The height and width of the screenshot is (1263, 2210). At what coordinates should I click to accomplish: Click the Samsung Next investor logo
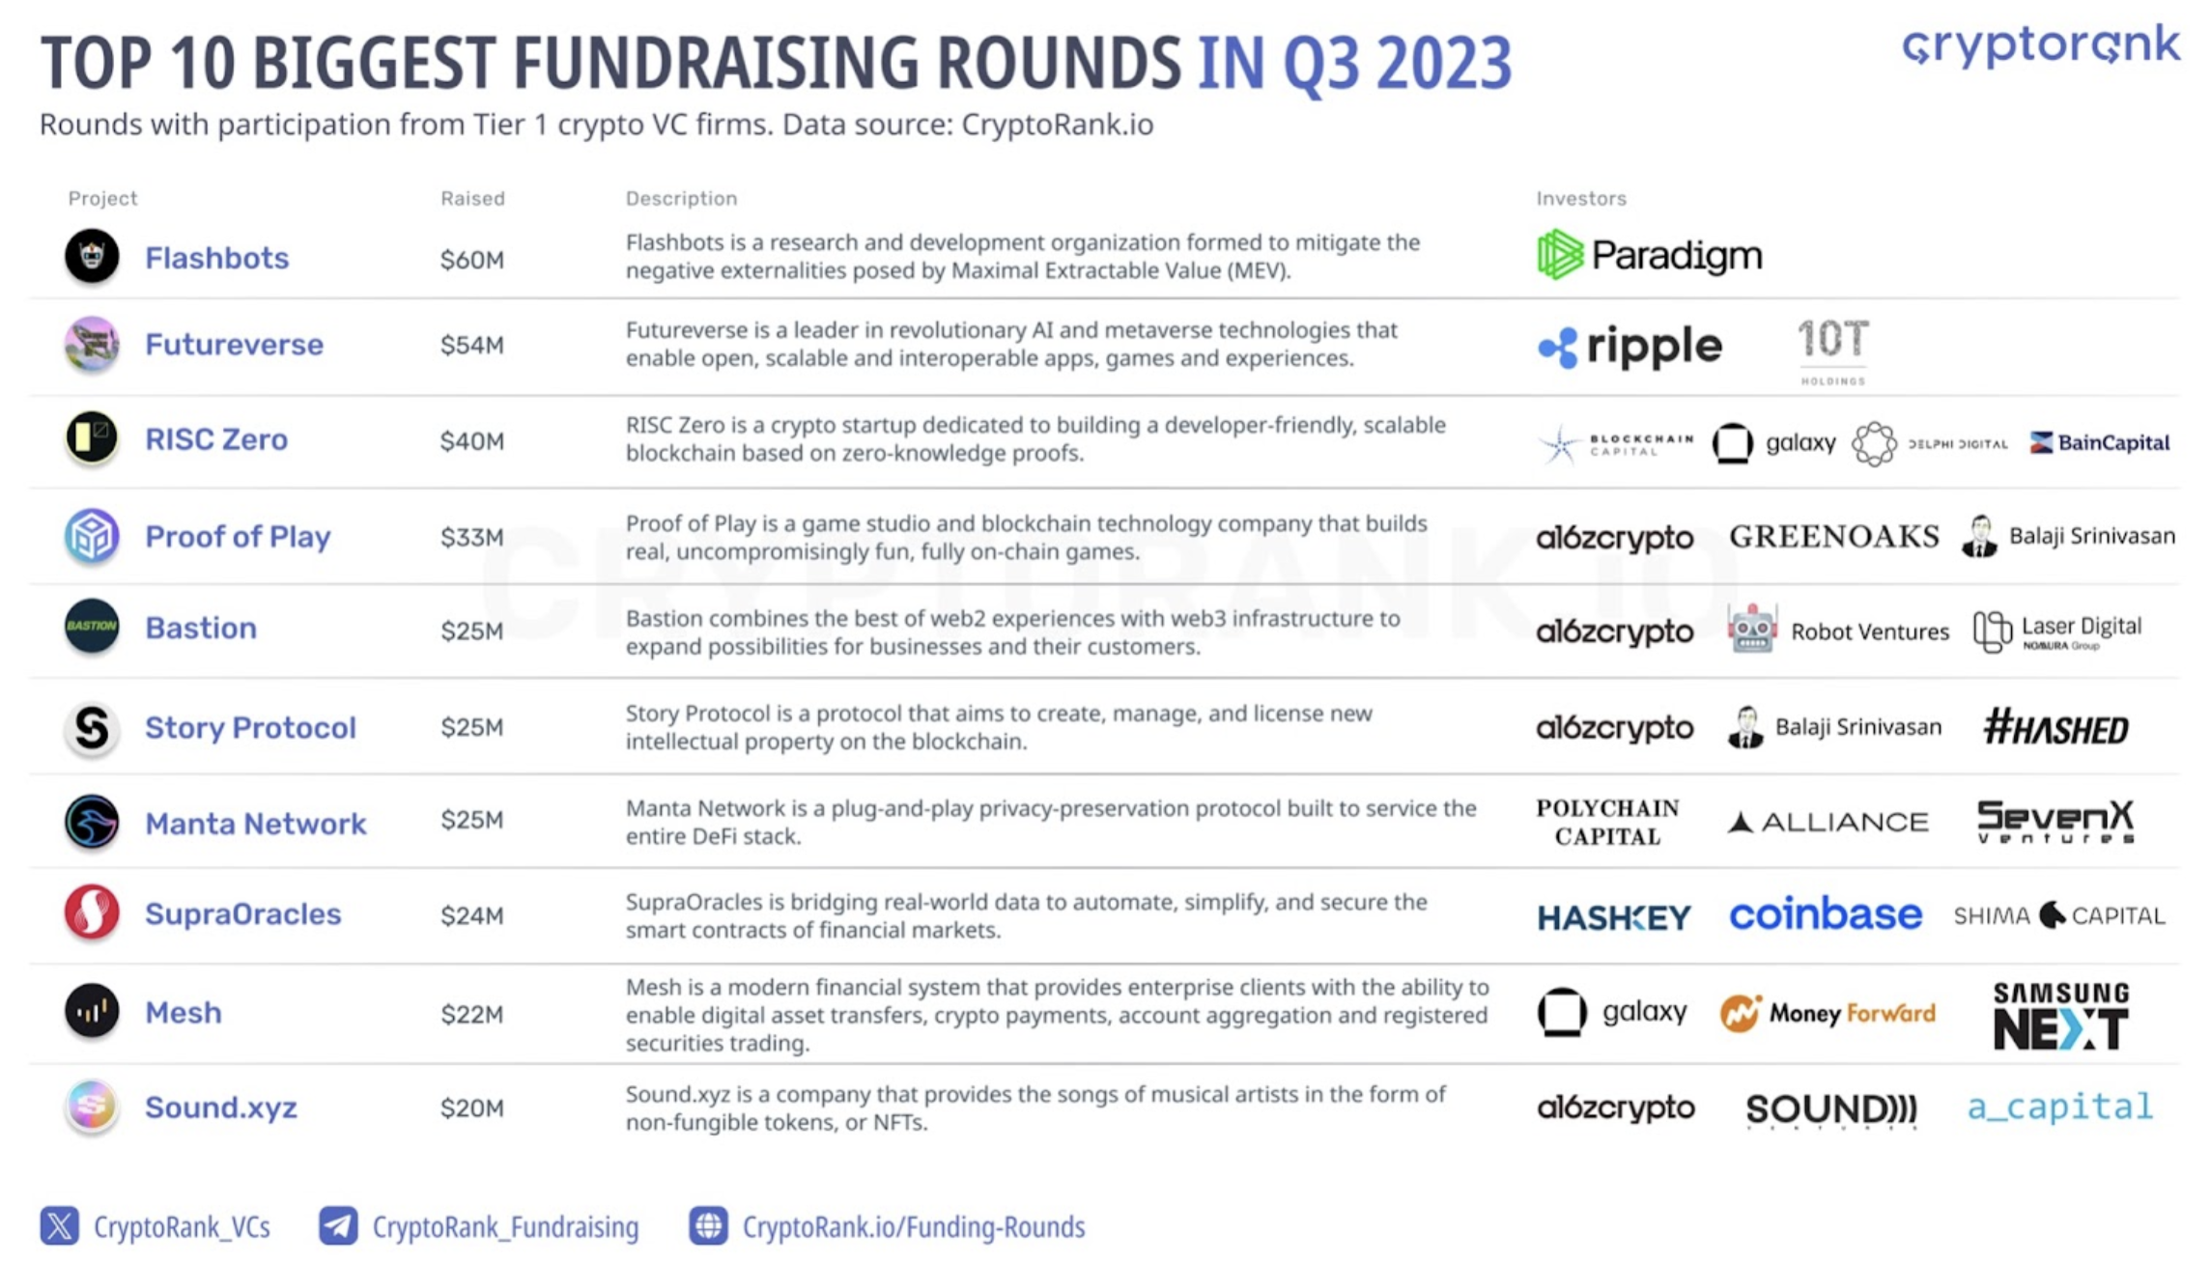tap(2061, 1015)
